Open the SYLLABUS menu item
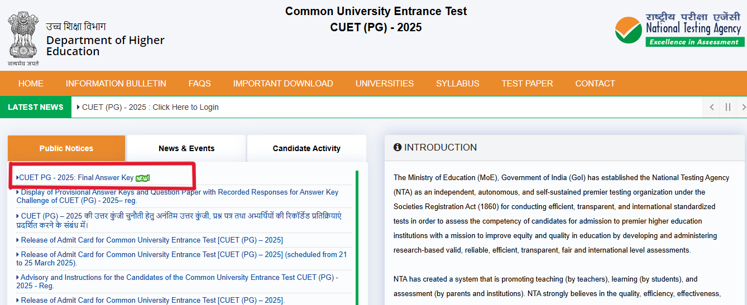747x305 pixels. click(x=458, y=84)
